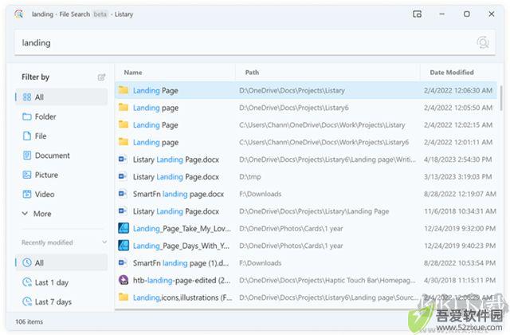Click the Picture filter icon

point(27,175)
